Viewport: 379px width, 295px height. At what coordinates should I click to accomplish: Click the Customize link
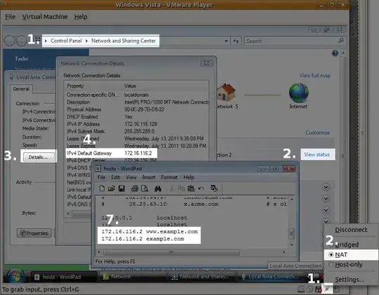click(x=317, y=132)
